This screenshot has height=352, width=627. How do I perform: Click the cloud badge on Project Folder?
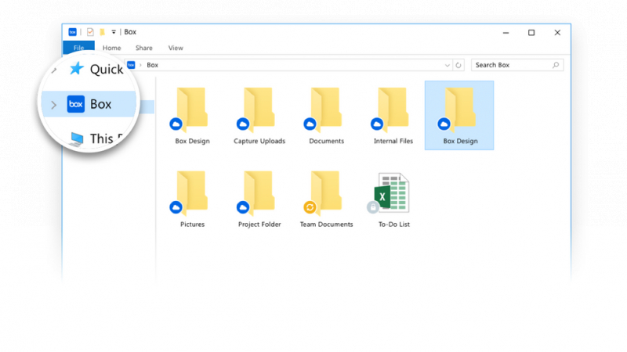click(x=243, y=207)
